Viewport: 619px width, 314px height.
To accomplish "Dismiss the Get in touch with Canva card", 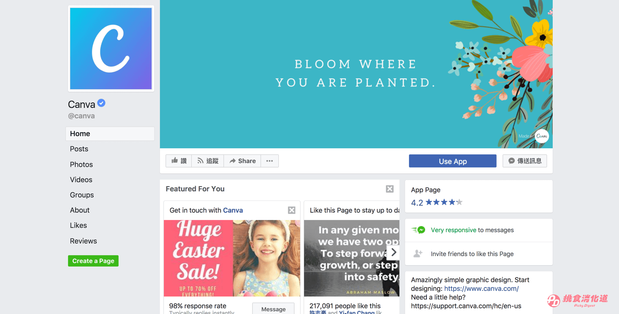I will [292, 210].
